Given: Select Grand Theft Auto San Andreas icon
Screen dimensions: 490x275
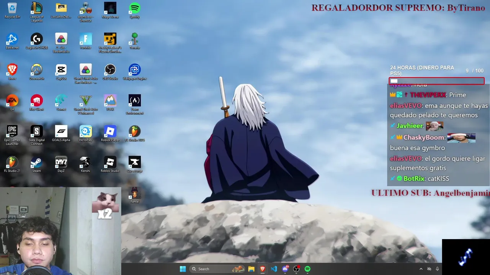Looking at the screenshot, I should coord(86,74).
